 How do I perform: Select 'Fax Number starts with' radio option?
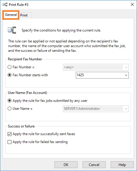point(10,75)
